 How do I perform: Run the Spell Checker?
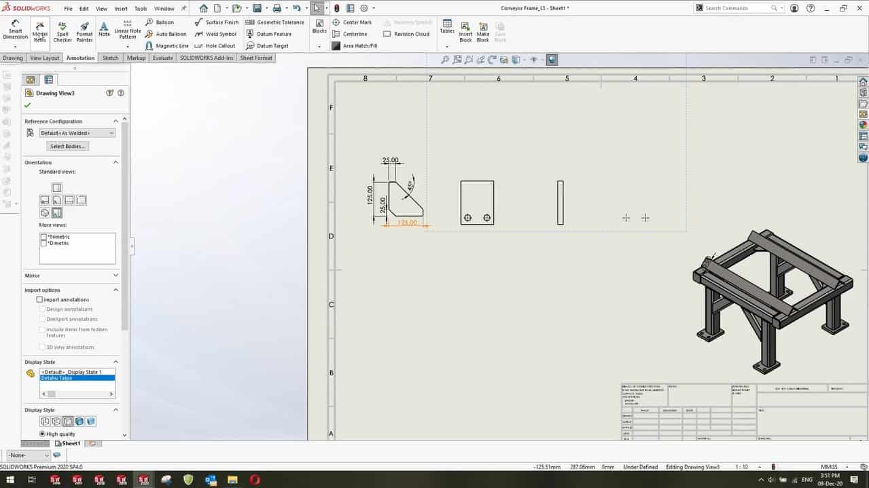tap(63, 31)
